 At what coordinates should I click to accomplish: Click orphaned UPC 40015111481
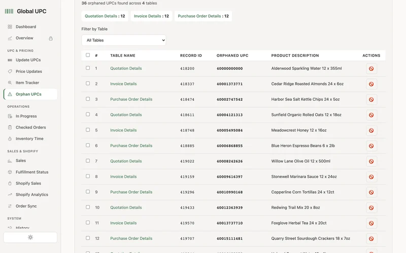[230, 238]
